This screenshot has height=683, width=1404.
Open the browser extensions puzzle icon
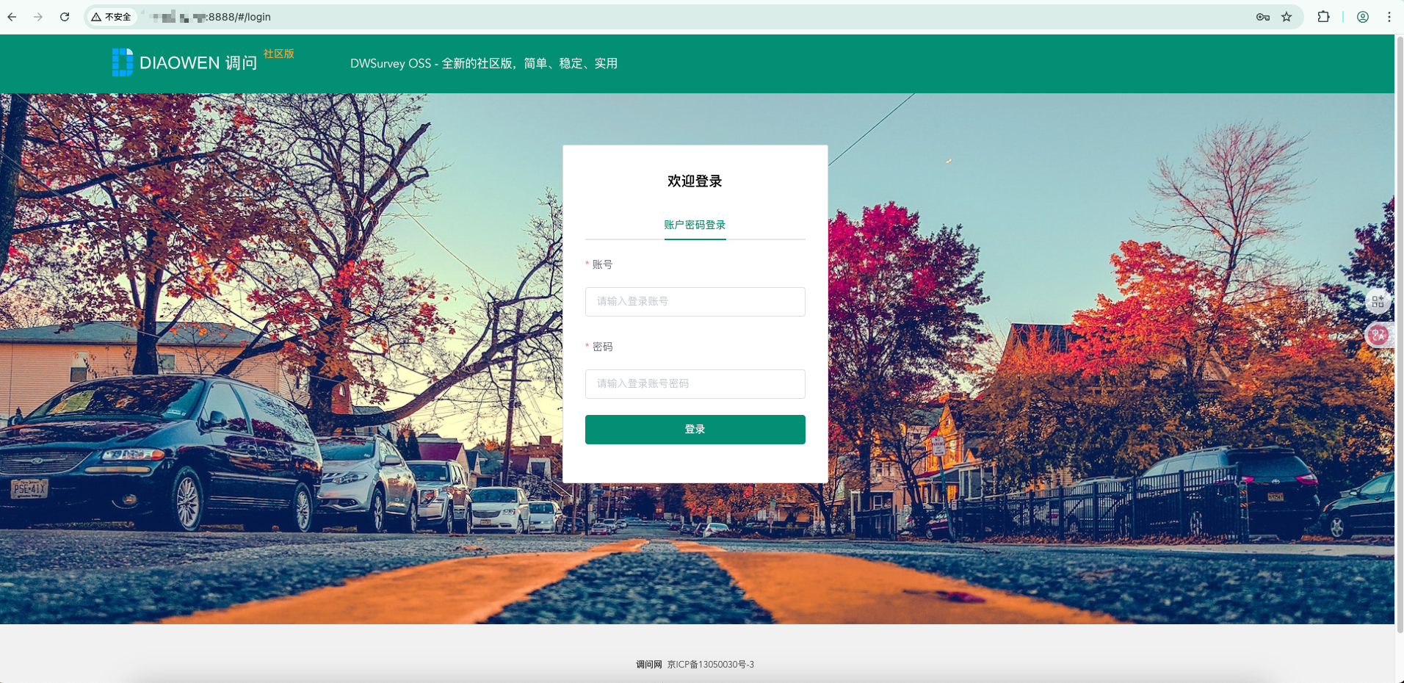(1323, 17)
